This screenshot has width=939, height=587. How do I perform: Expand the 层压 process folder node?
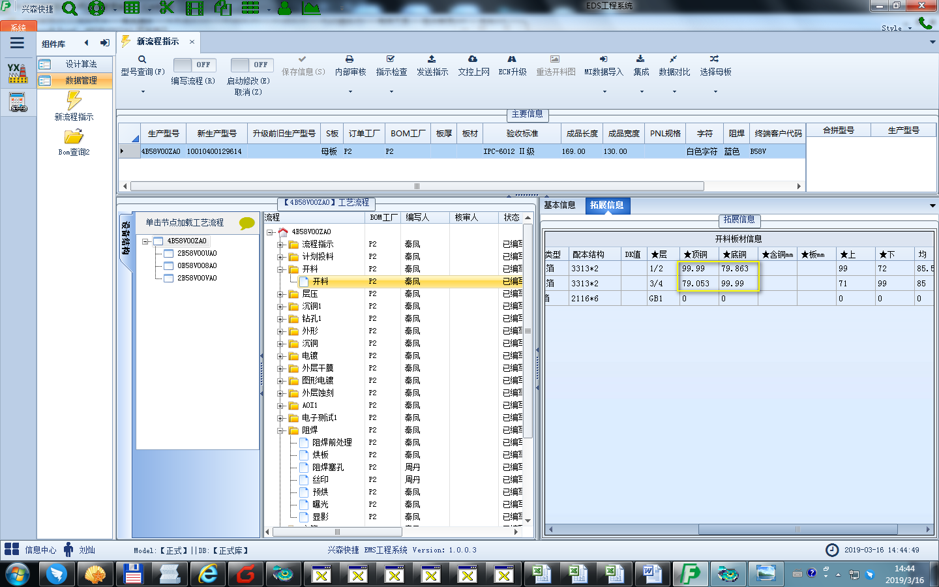(x=280, y=294)
